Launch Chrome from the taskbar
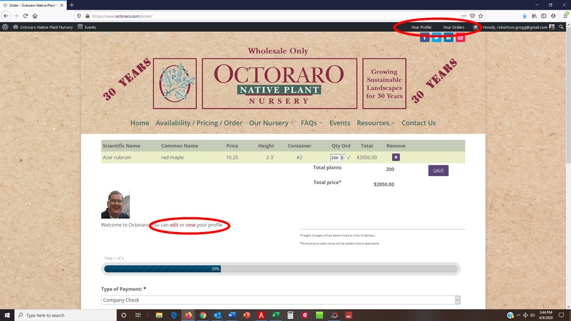571x321 pixels. pos(203,315)
